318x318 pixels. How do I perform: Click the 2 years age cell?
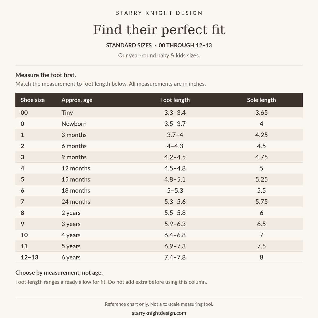[71, 213]
